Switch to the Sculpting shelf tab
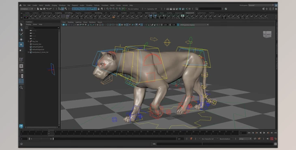Image resolution: width=296 pixels, height=150 pixels. 58,13
